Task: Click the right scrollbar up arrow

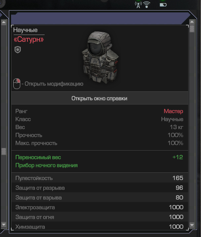Action: coord(192,22)
